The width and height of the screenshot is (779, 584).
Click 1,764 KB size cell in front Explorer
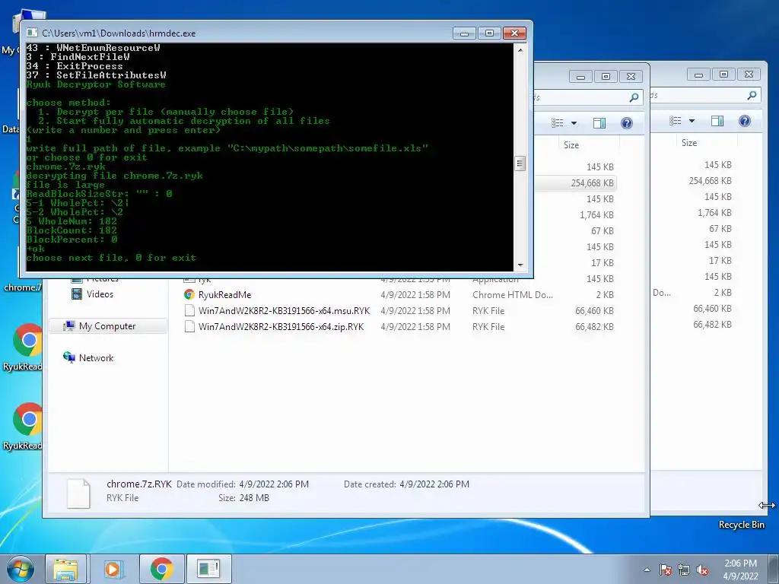tap(596, 215)
